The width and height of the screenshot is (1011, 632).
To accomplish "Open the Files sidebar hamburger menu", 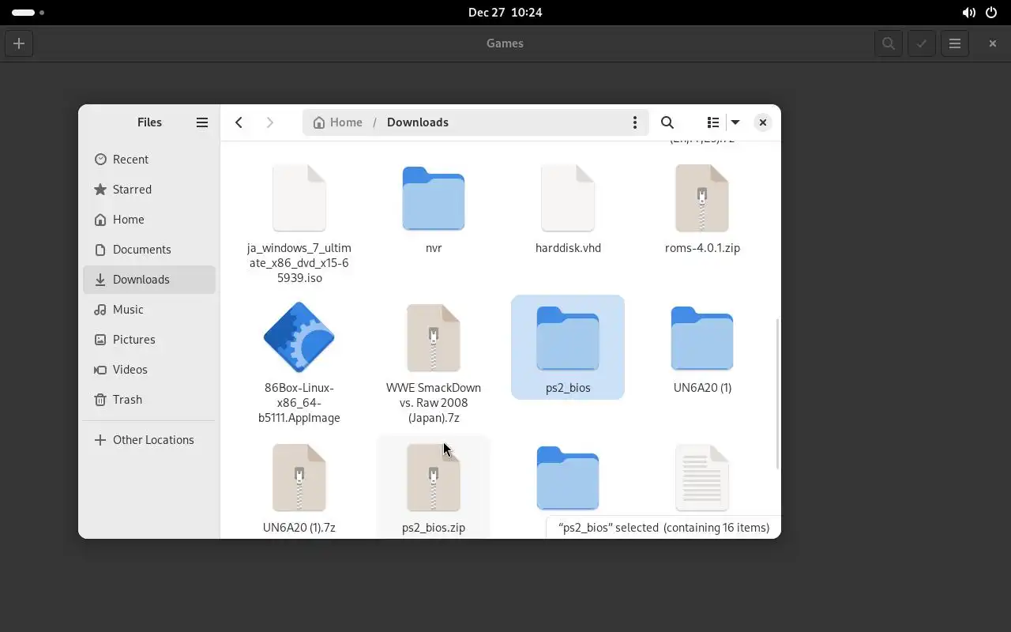I will [x=202, y=122].
